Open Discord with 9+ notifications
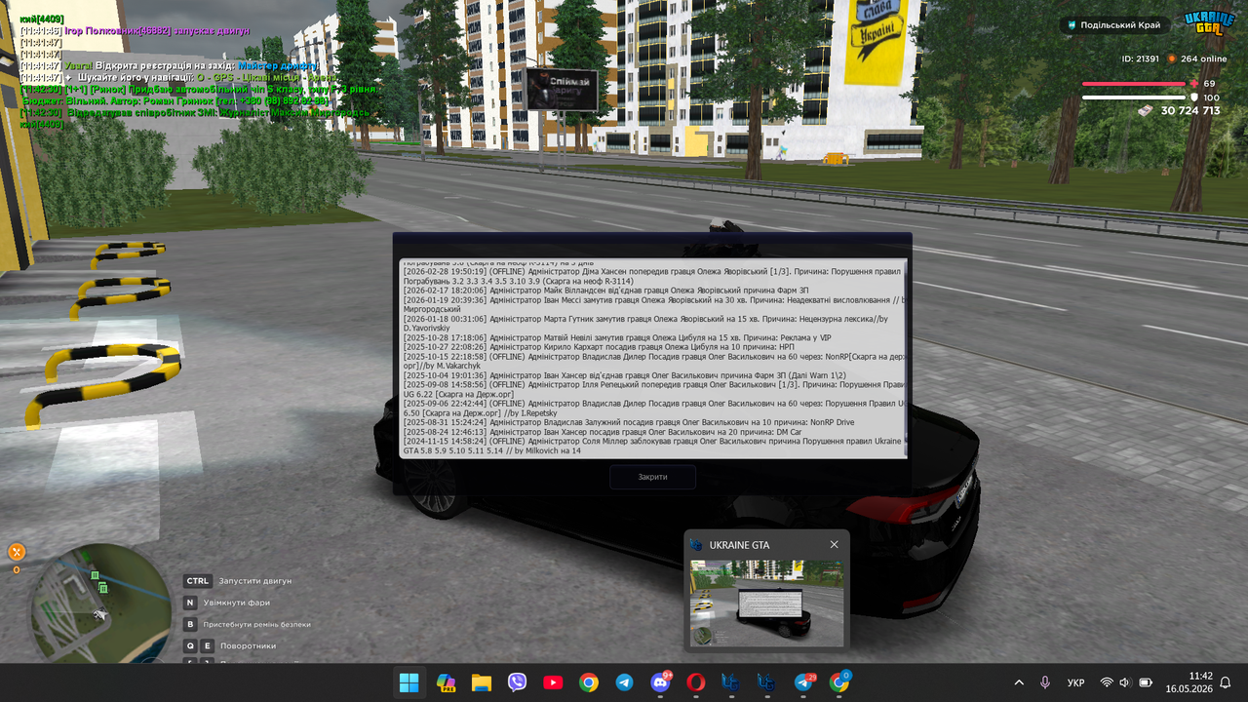Image resolution: width=1248 pixels, height=702 pixels. [x=660, y=682]
